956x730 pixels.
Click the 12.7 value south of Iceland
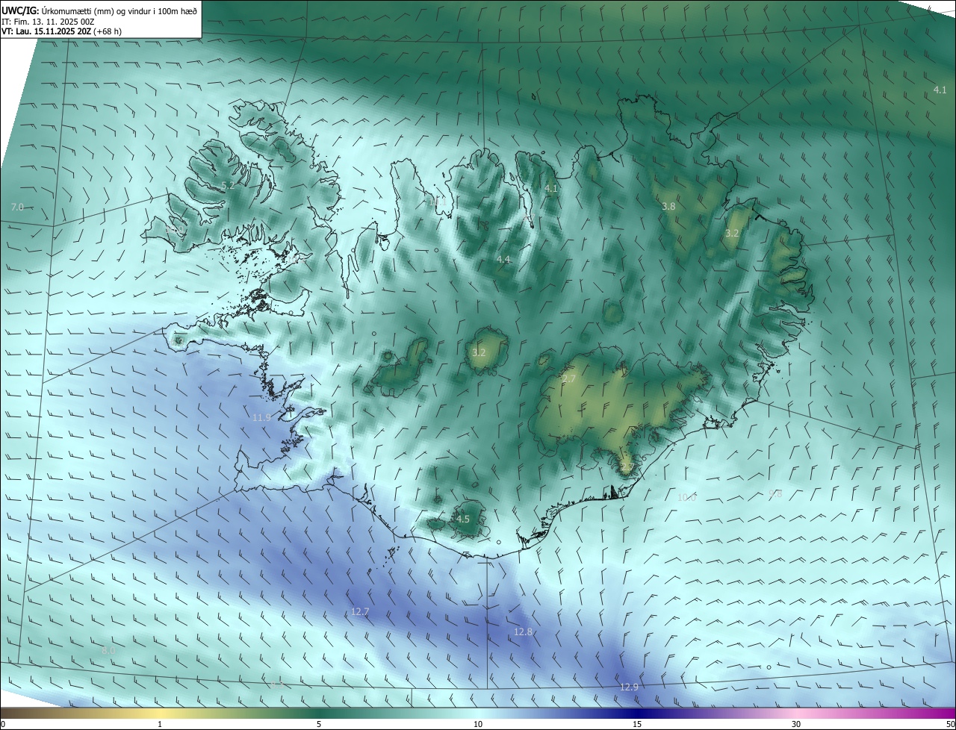pyautogui.click(x=360, y=611)
